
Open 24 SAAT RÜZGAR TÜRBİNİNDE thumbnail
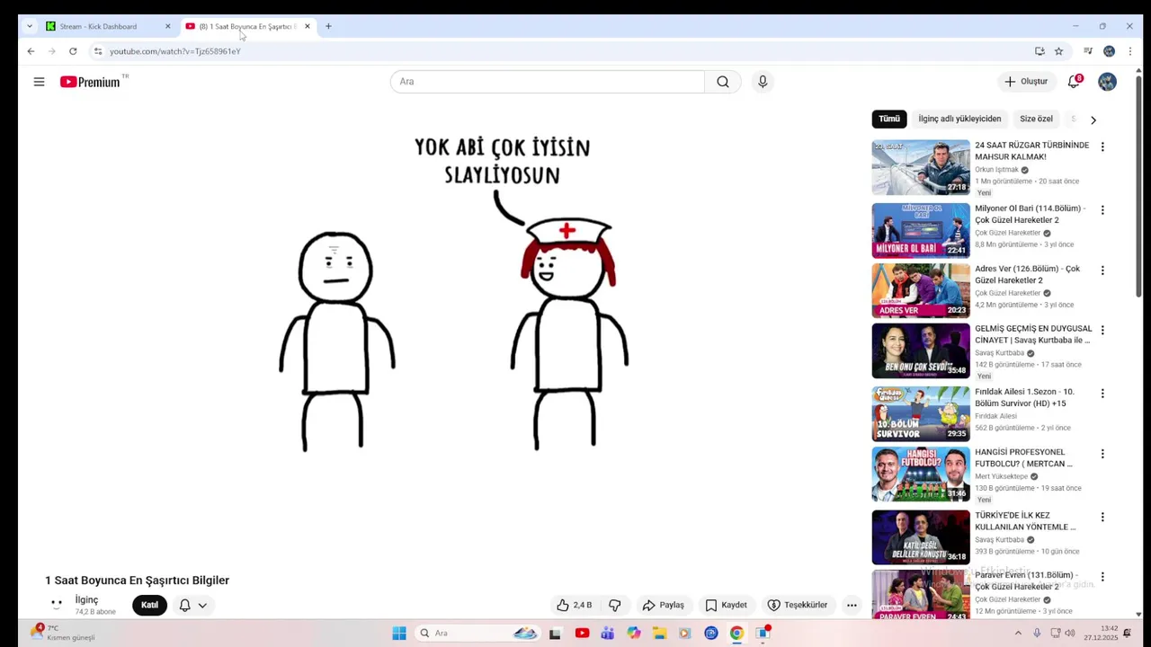point(921,167)
